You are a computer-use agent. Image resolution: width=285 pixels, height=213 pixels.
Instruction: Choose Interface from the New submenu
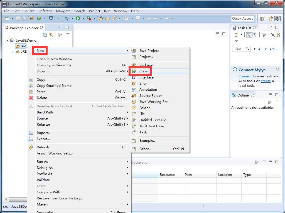click(x=159, y=77)
